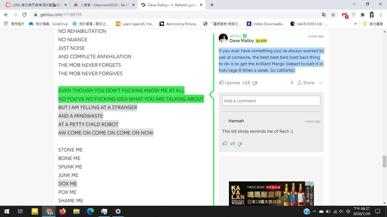Click lyric EVEN THOUGH YOU DON'T FUCKING KNOW ME
The image size is (387, 217).
(121, 90)
